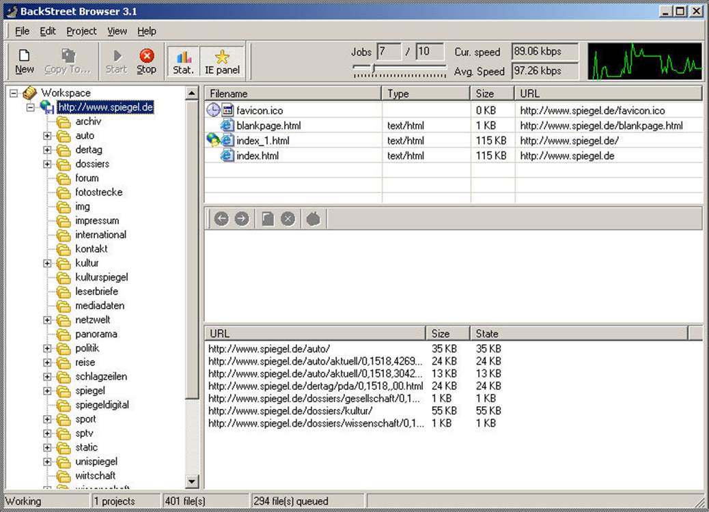Click the Workspace book icon
709x512 pixels.
[x=30, y=93]
